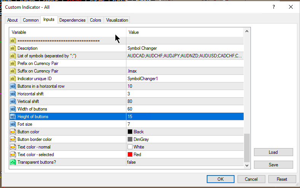
Task: Click the symbols list value starting with AUDCAD
Action: [184, 56]
